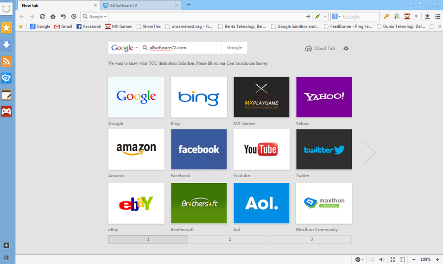This screenshot has width=443, height=264.
Task: Open the Google quick access tile
Action: (x=136, y=97)
